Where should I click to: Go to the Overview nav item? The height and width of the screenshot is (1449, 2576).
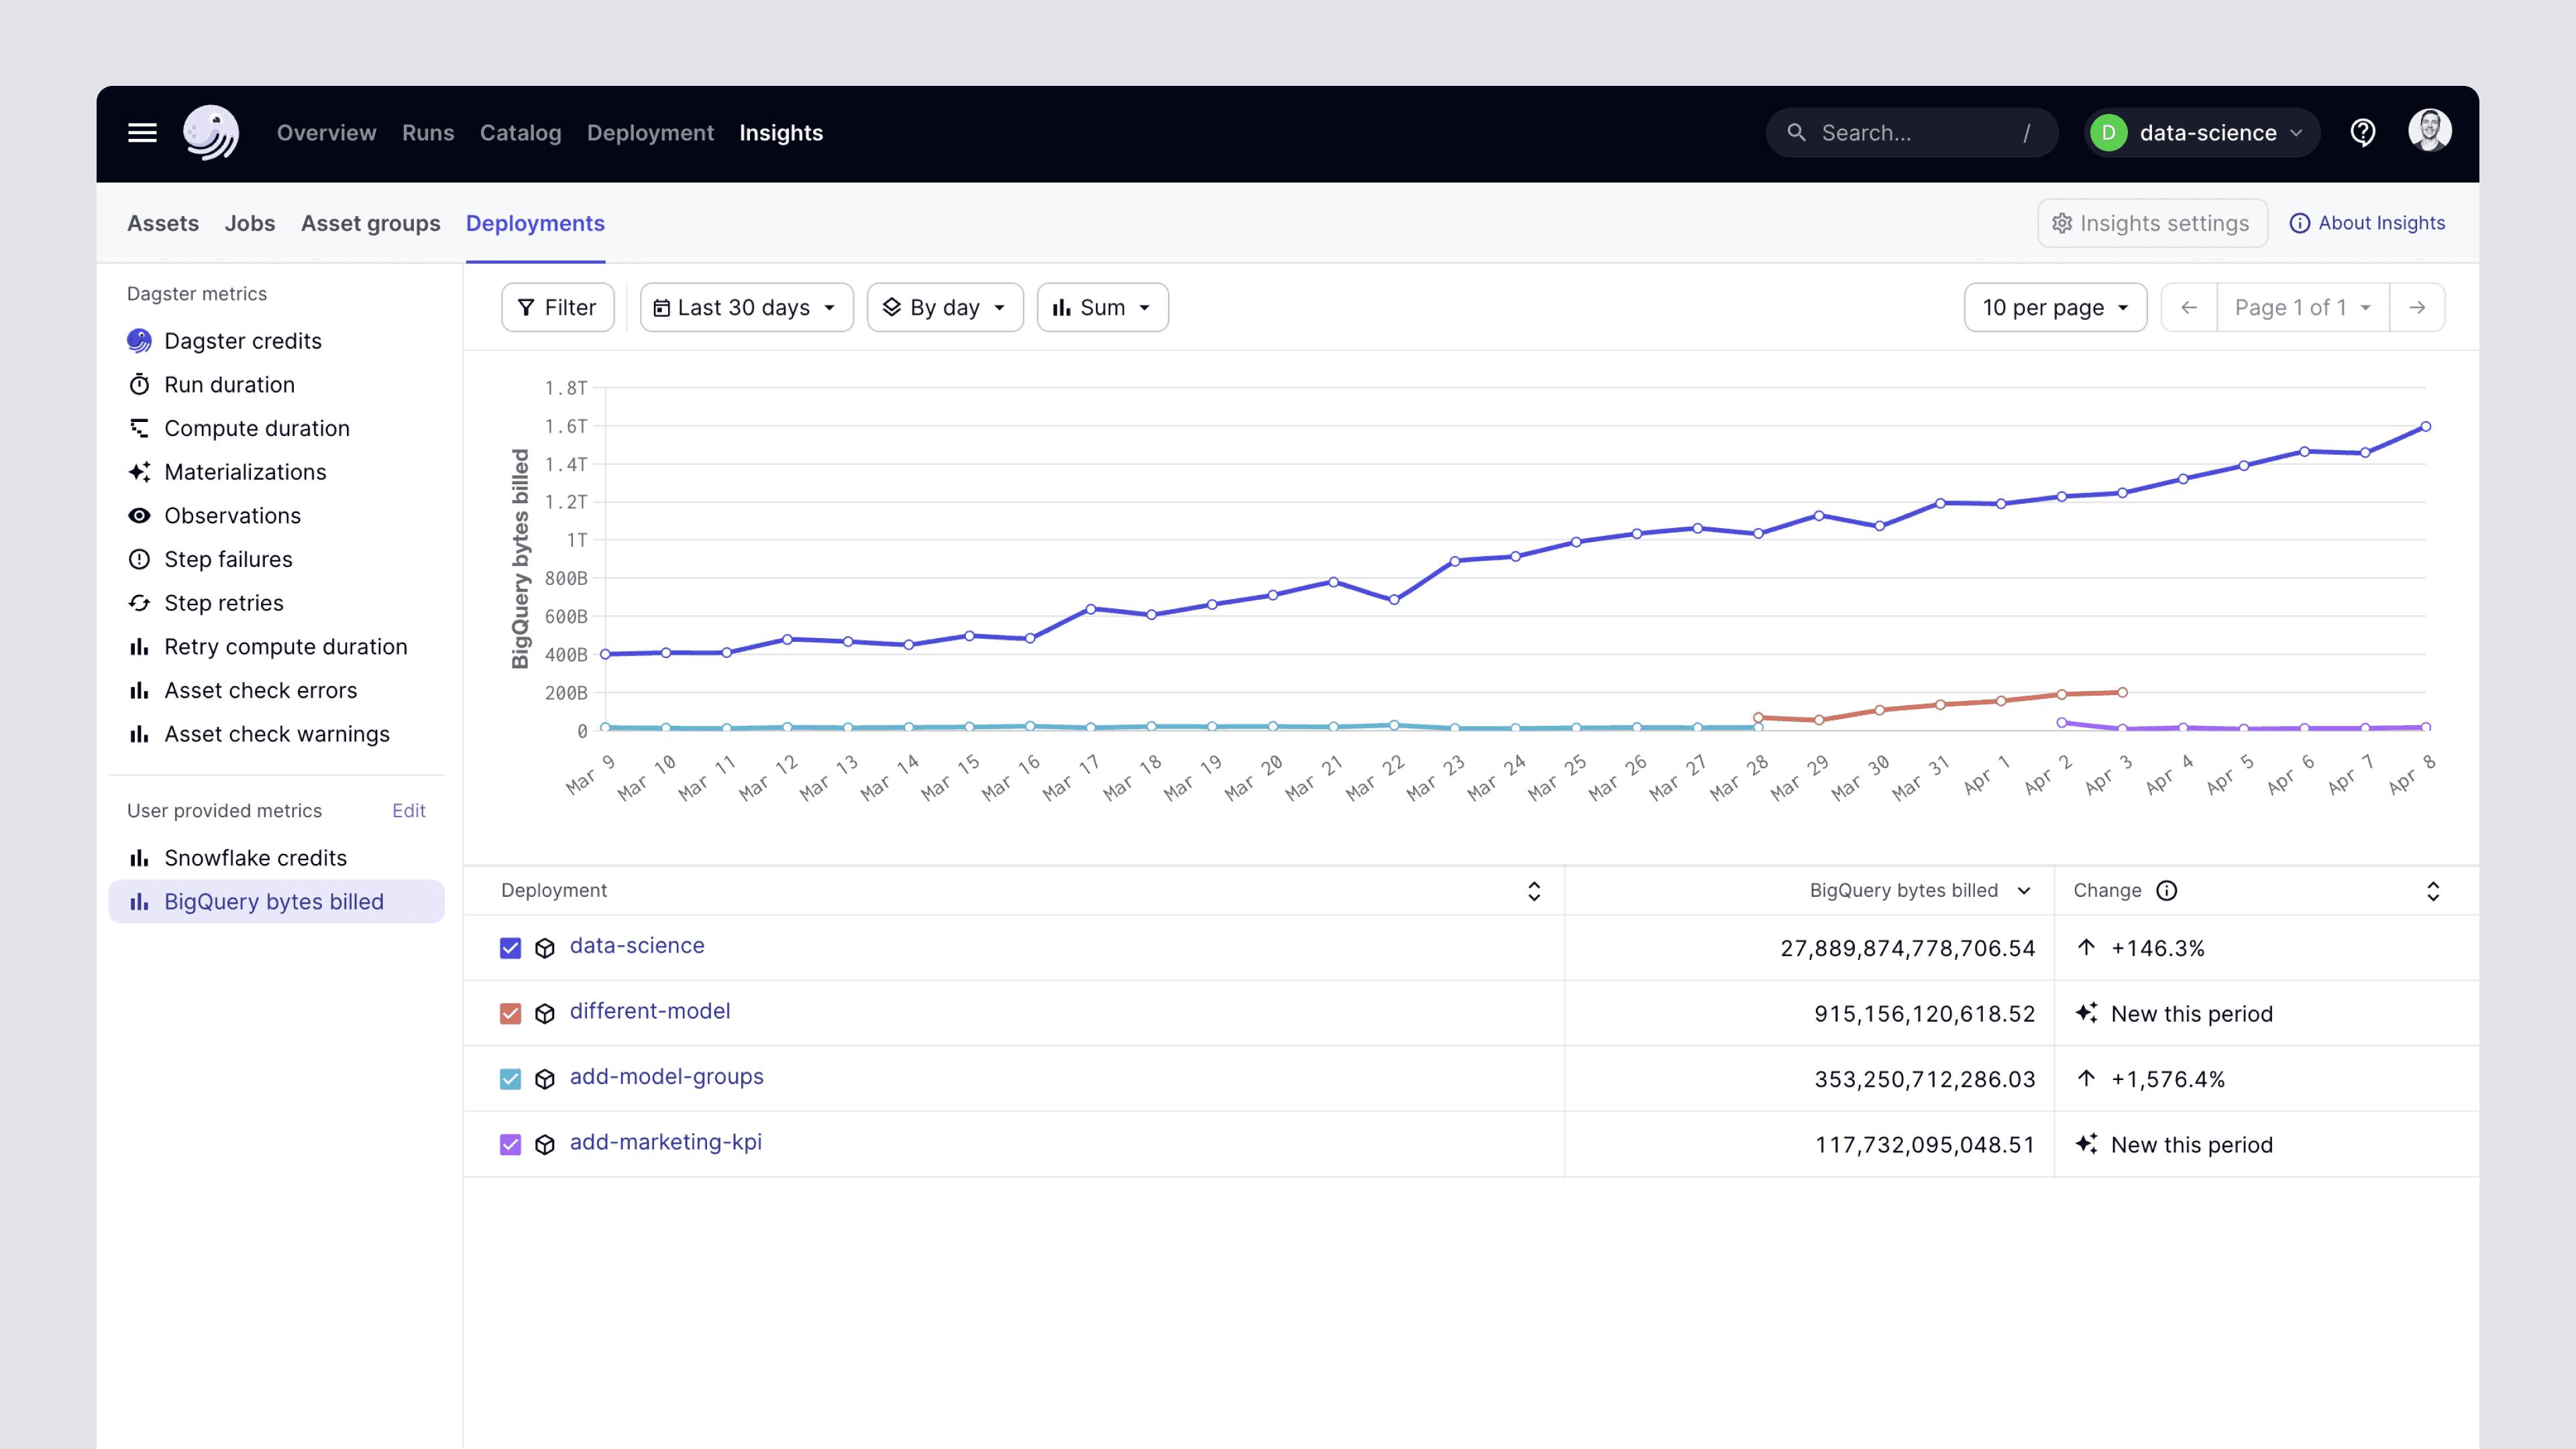(x=326, y=133)
